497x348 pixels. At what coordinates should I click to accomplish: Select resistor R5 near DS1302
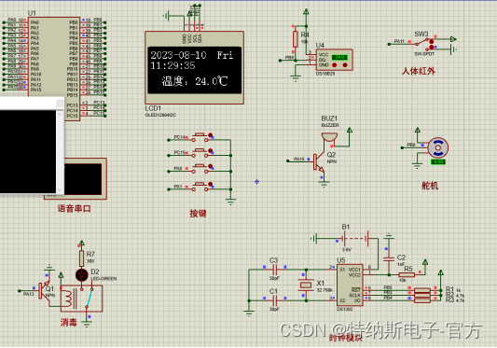click(x=407, y=274)
